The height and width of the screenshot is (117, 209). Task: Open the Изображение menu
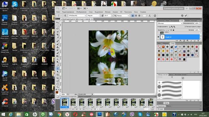(81, 12)
